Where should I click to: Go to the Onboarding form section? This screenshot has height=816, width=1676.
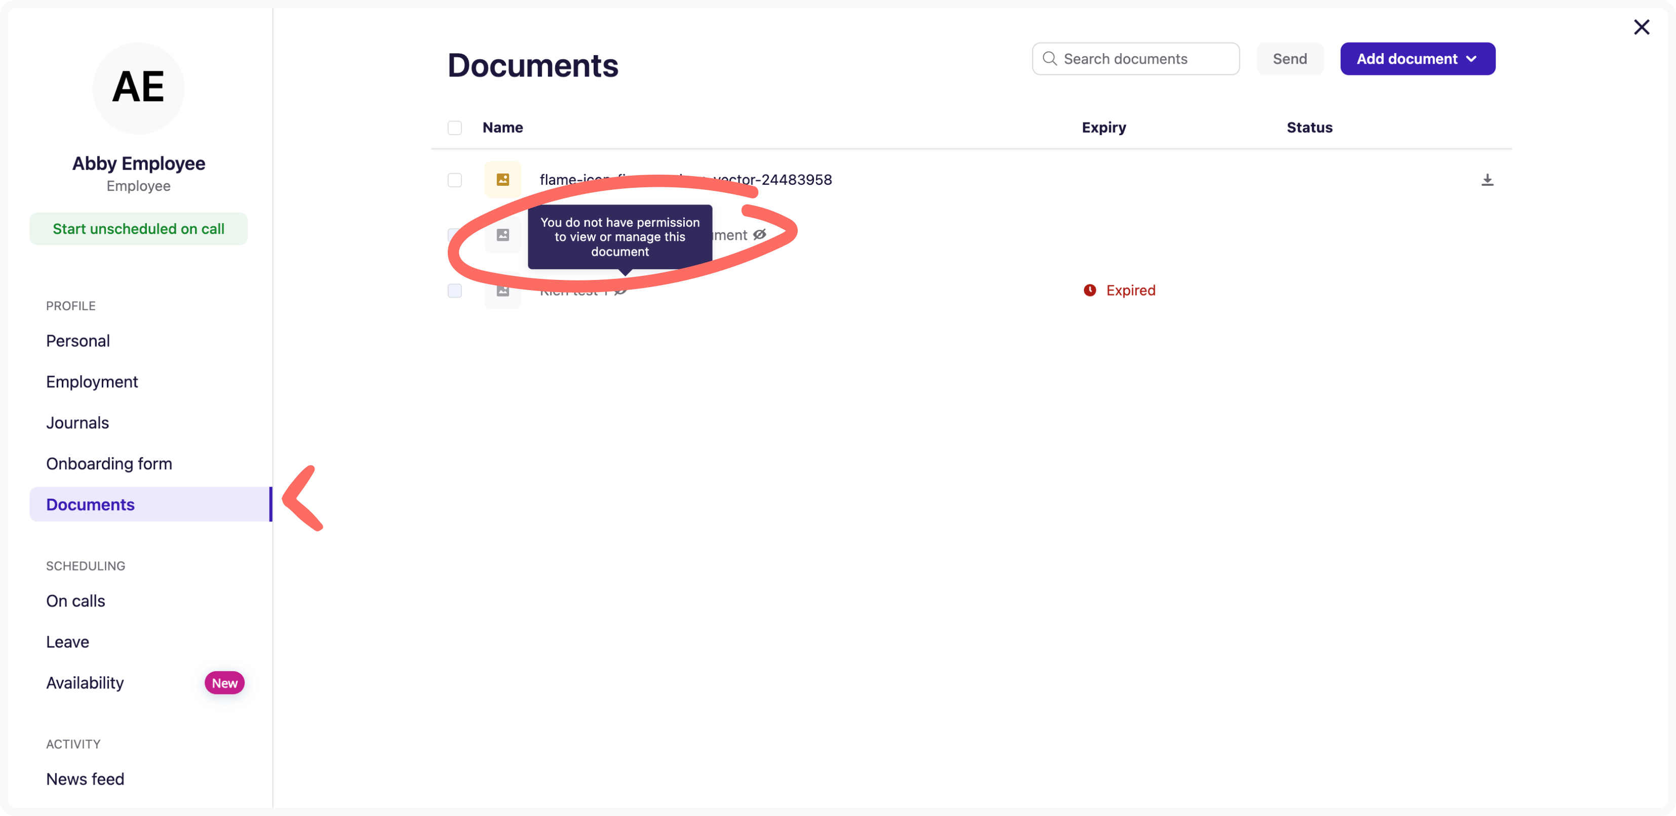(x=109, y=464)
